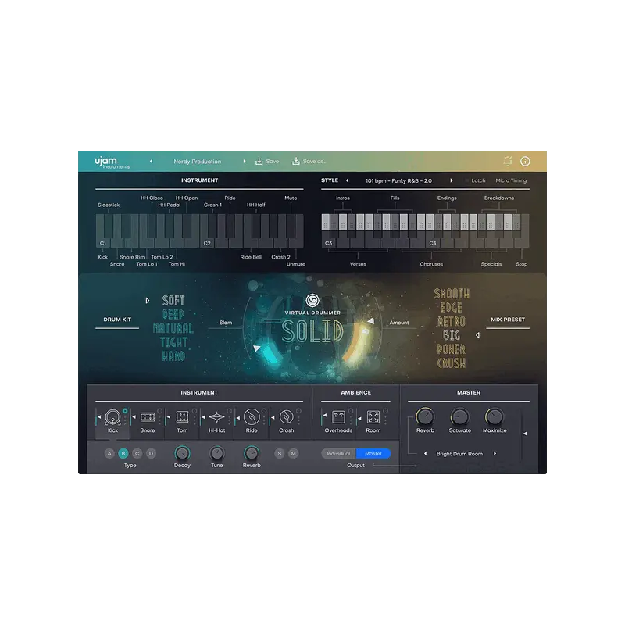The height and width of the screenshot is (625, 625).
Task: Open Micro Timing settings
Action: (511, 180)
